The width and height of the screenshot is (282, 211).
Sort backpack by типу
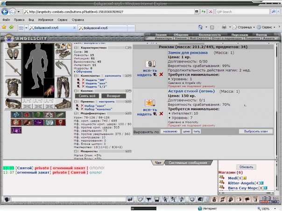tap(197, 131)
